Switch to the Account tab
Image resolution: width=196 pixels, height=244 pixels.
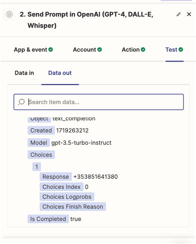pos(87,50)
